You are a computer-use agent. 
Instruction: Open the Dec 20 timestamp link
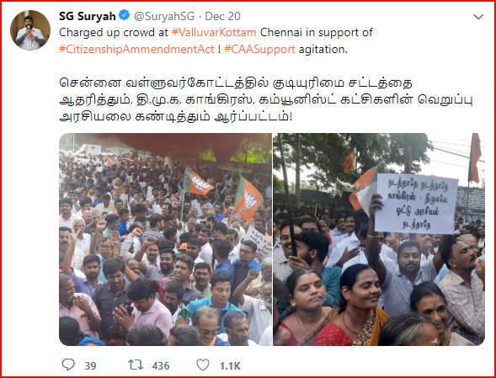(222, 16)
